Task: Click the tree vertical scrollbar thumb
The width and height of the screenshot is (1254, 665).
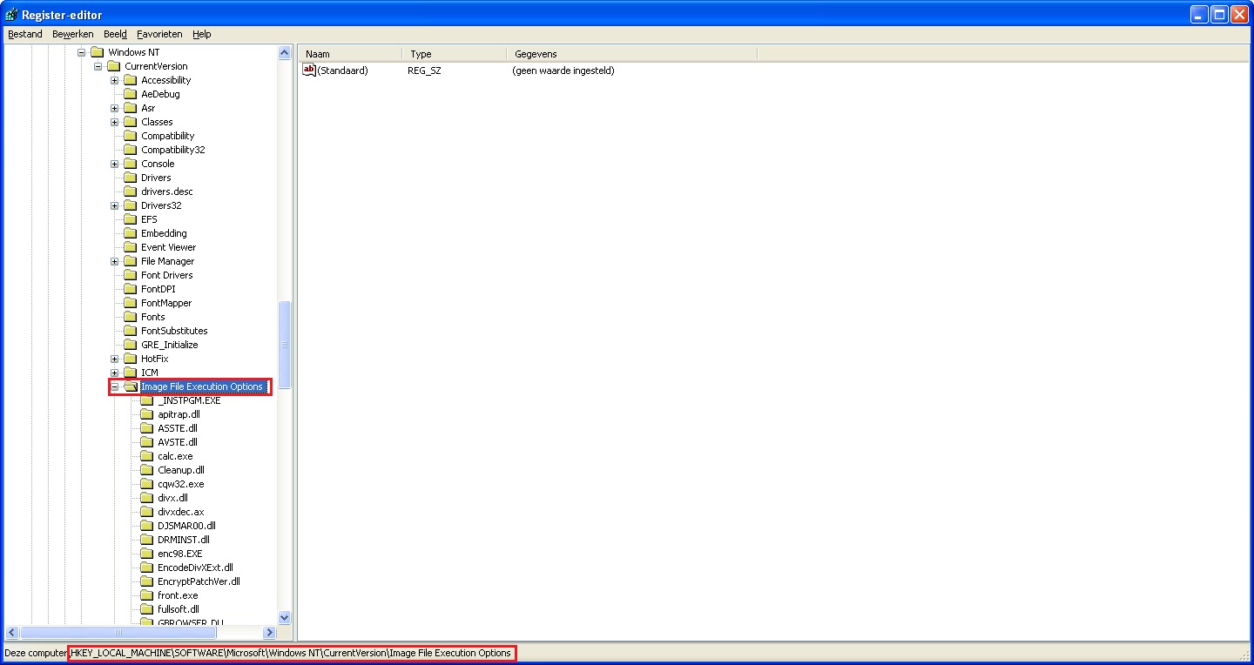Action: click(284, 345)
